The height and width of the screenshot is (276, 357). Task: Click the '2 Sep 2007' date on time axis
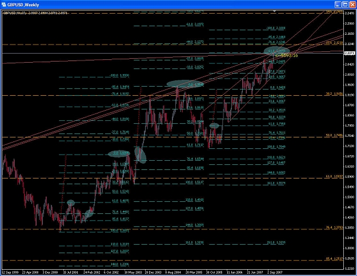click(x=275, y=272)
